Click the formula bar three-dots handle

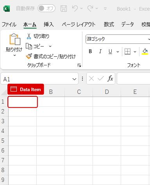[x=82, y=79]
